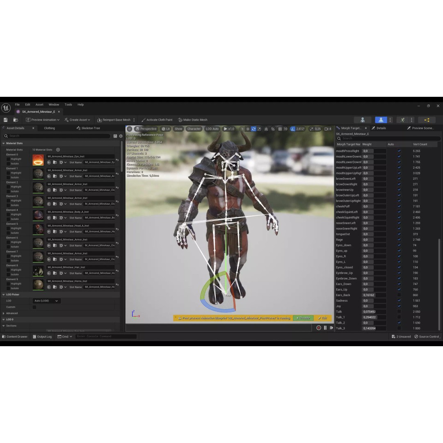Open the Create Asset dropdown
Viewport: 443px width, 443px height.
(x=77, y=120)
